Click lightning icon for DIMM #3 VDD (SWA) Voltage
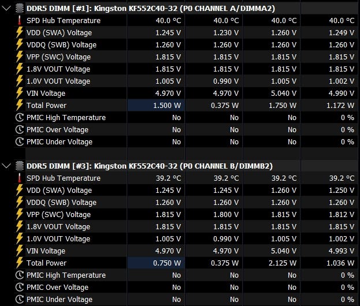Screen dimensions: 360x306 (x=20, y=190)
